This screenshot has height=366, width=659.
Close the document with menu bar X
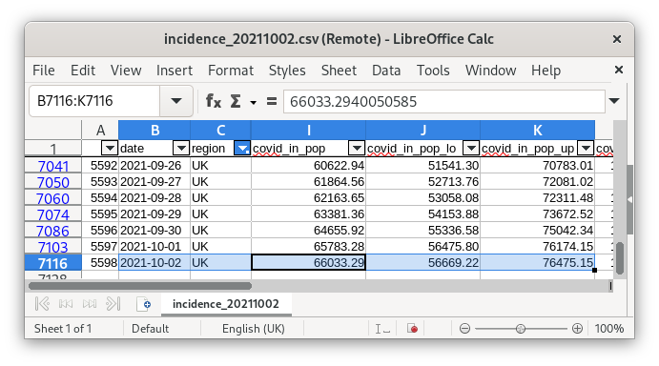point(619,70)
